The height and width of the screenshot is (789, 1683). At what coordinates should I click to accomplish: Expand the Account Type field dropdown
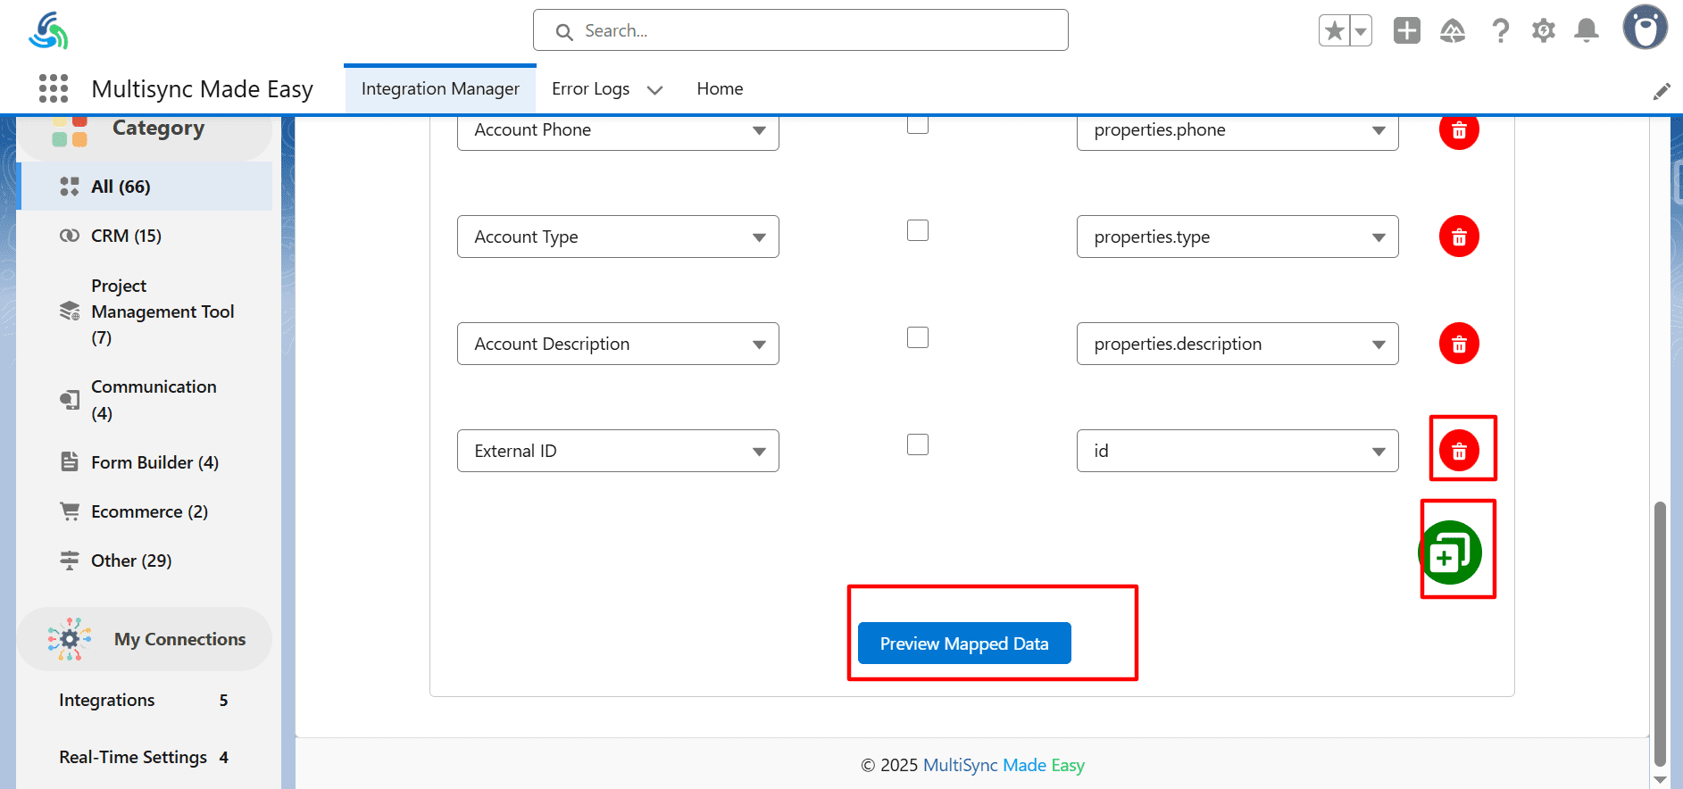(x=617, y=237)
